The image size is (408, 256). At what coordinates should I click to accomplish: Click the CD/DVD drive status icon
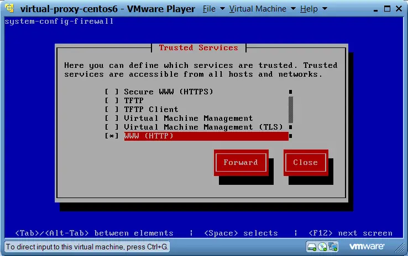[322, 247]
